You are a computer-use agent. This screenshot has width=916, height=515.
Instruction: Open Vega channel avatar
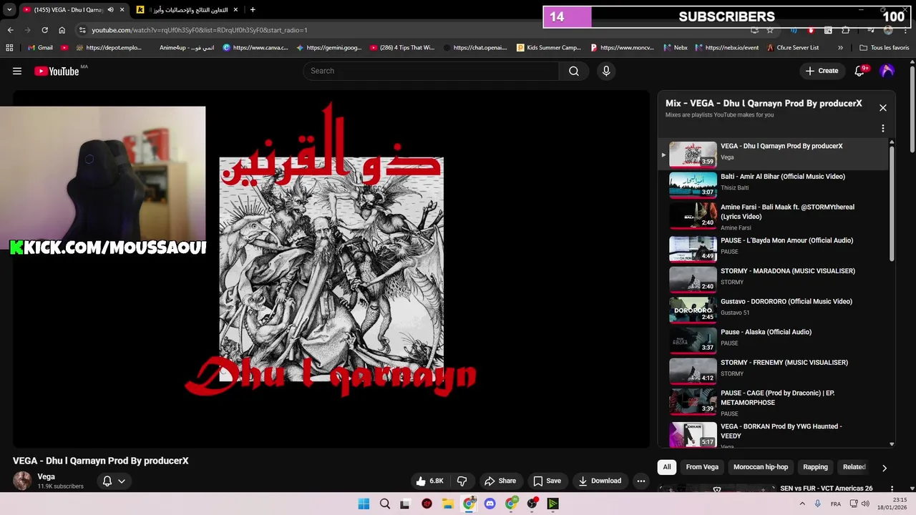22,481
